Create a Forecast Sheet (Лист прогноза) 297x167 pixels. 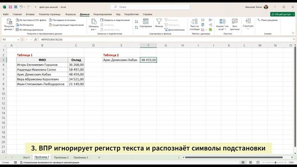(x=235, y=25)
